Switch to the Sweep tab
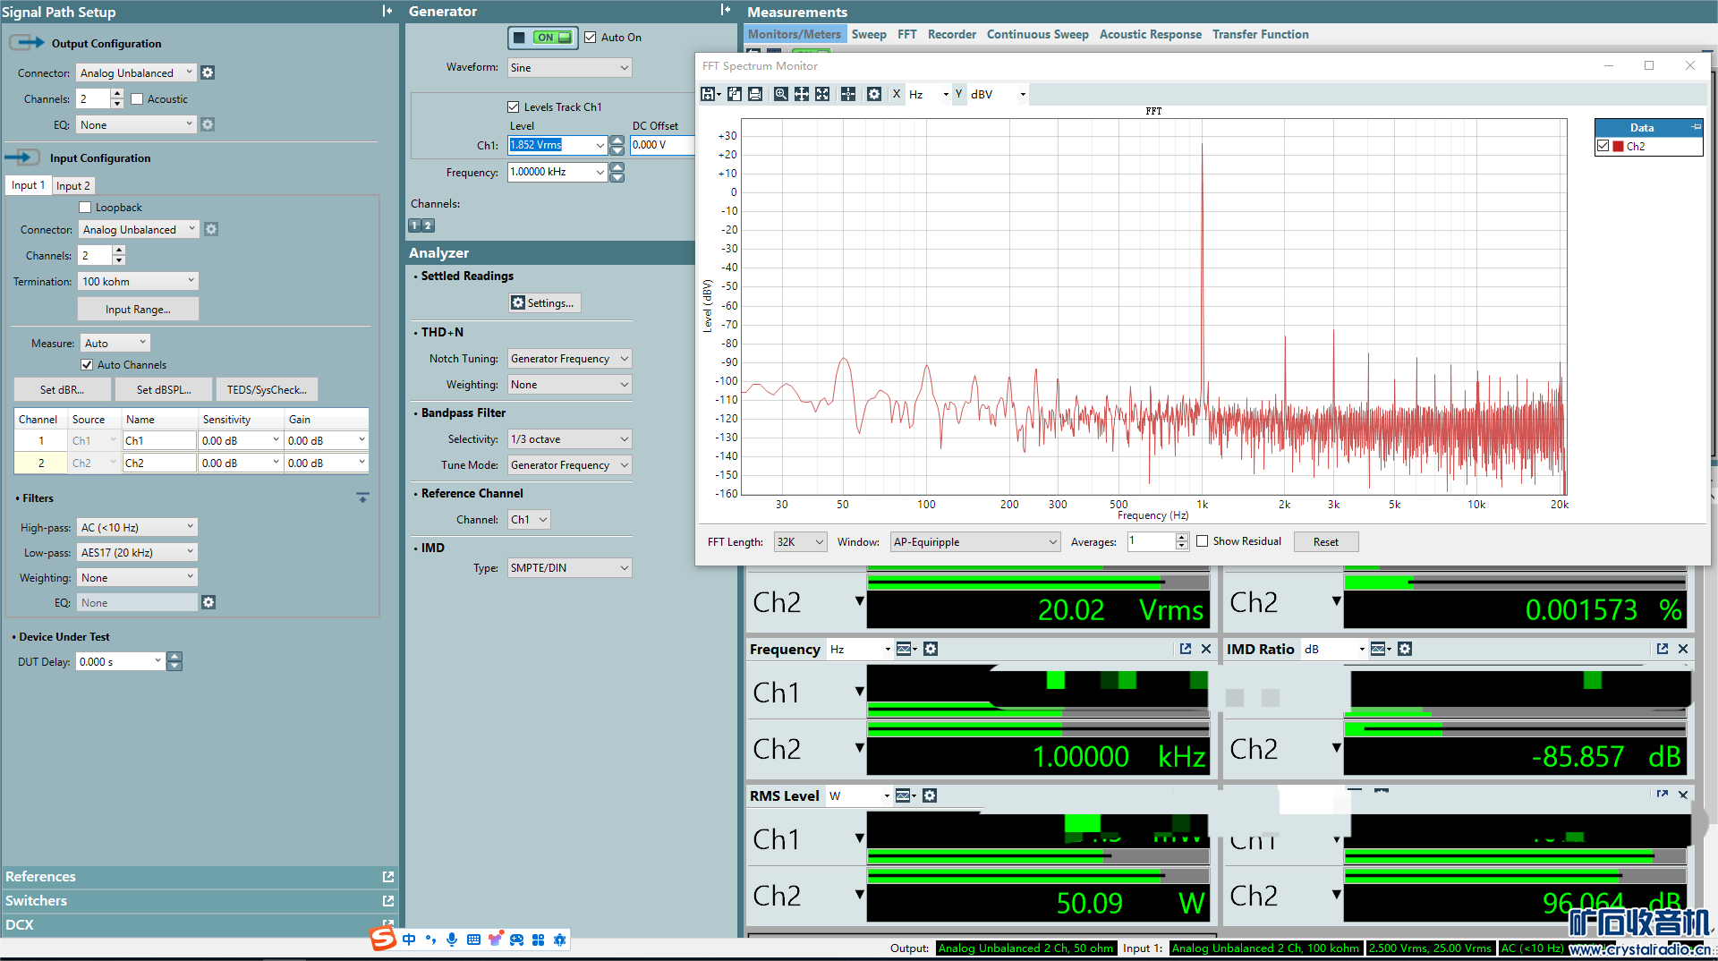The width and height of the screenshot is (1718, 961). tap(869, 34)
